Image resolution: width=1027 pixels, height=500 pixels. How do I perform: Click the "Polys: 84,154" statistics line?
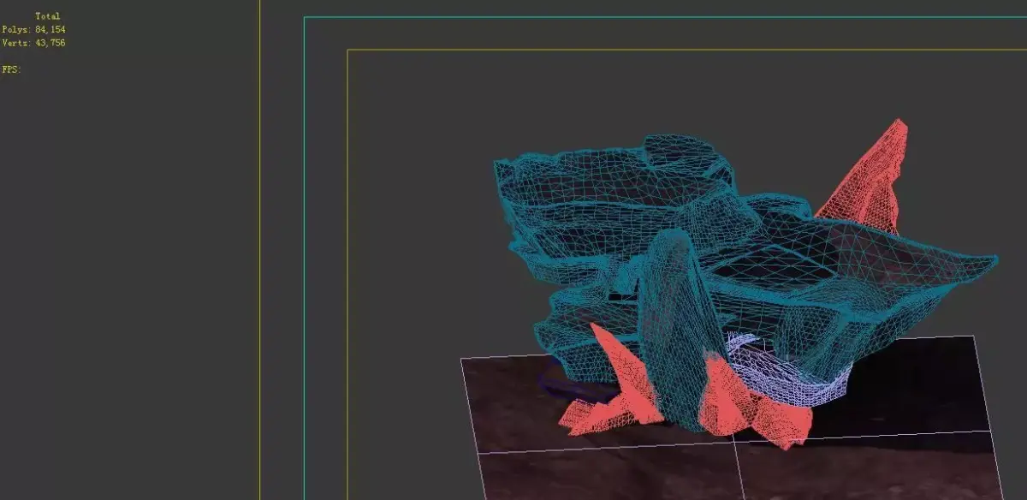pyautogui.click(x=33, y=30)
